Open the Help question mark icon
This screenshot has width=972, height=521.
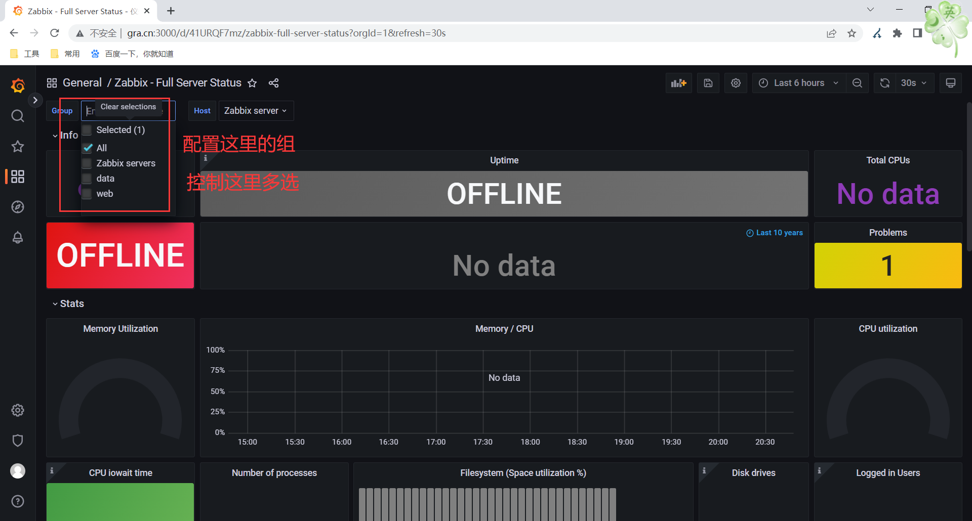point(18,501)
